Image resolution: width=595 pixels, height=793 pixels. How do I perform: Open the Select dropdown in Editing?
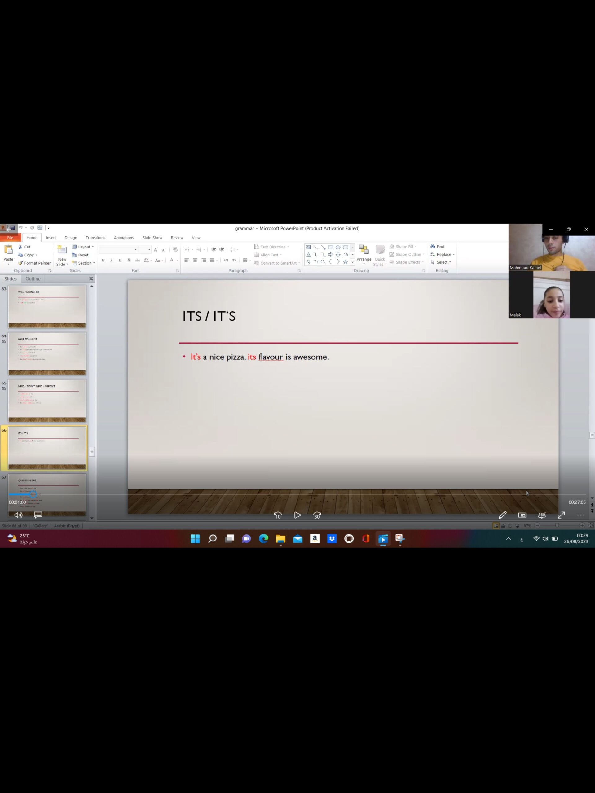[443, 262]
